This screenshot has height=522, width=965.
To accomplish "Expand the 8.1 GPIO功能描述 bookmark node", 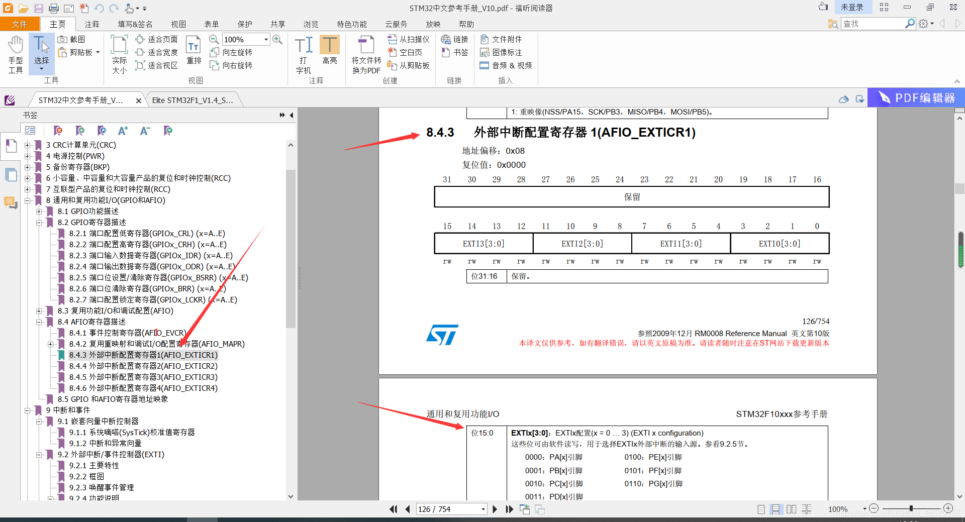I will tap(40, 211).
